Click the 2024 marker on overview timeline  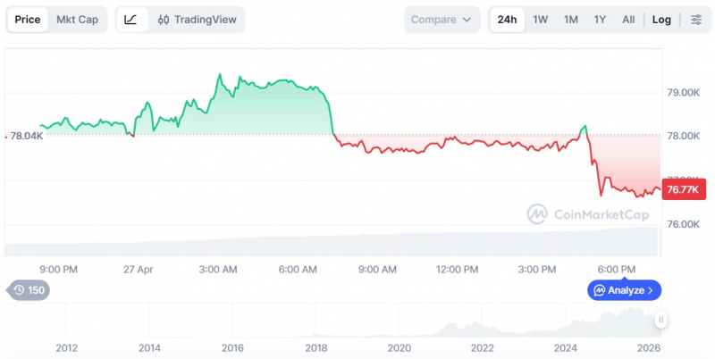566,348
